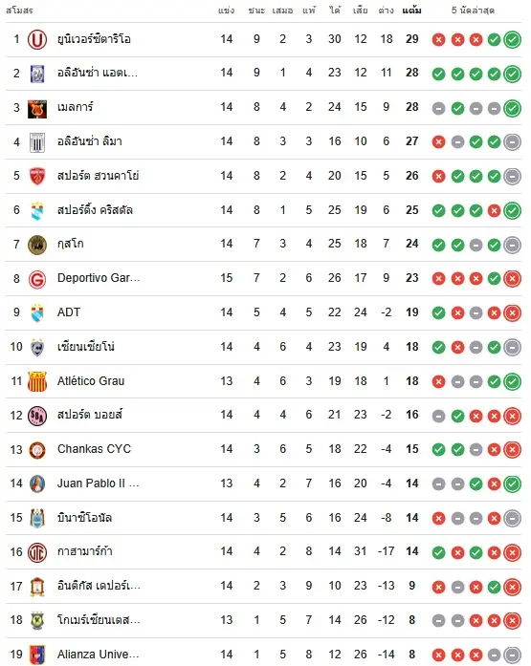The height and width of the screenshot is (666, 531).
Task: Click the Melgar club crest icon
Action: [x=37, y=109]
